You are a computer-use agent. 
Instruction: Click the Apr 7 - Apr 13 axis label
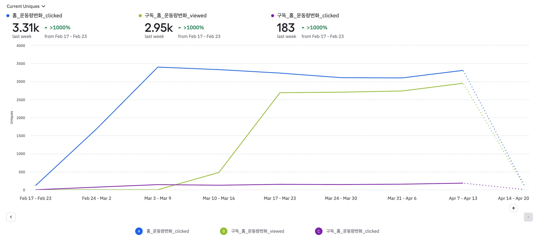pos(463,198)
